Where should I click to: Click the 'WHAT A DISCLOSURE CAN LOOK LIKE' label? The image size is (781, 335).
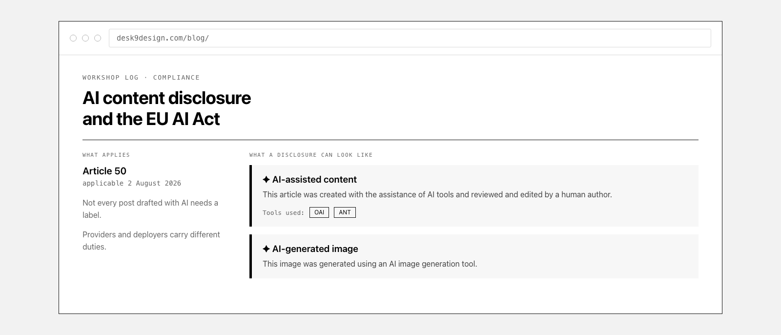pos(311,155)
